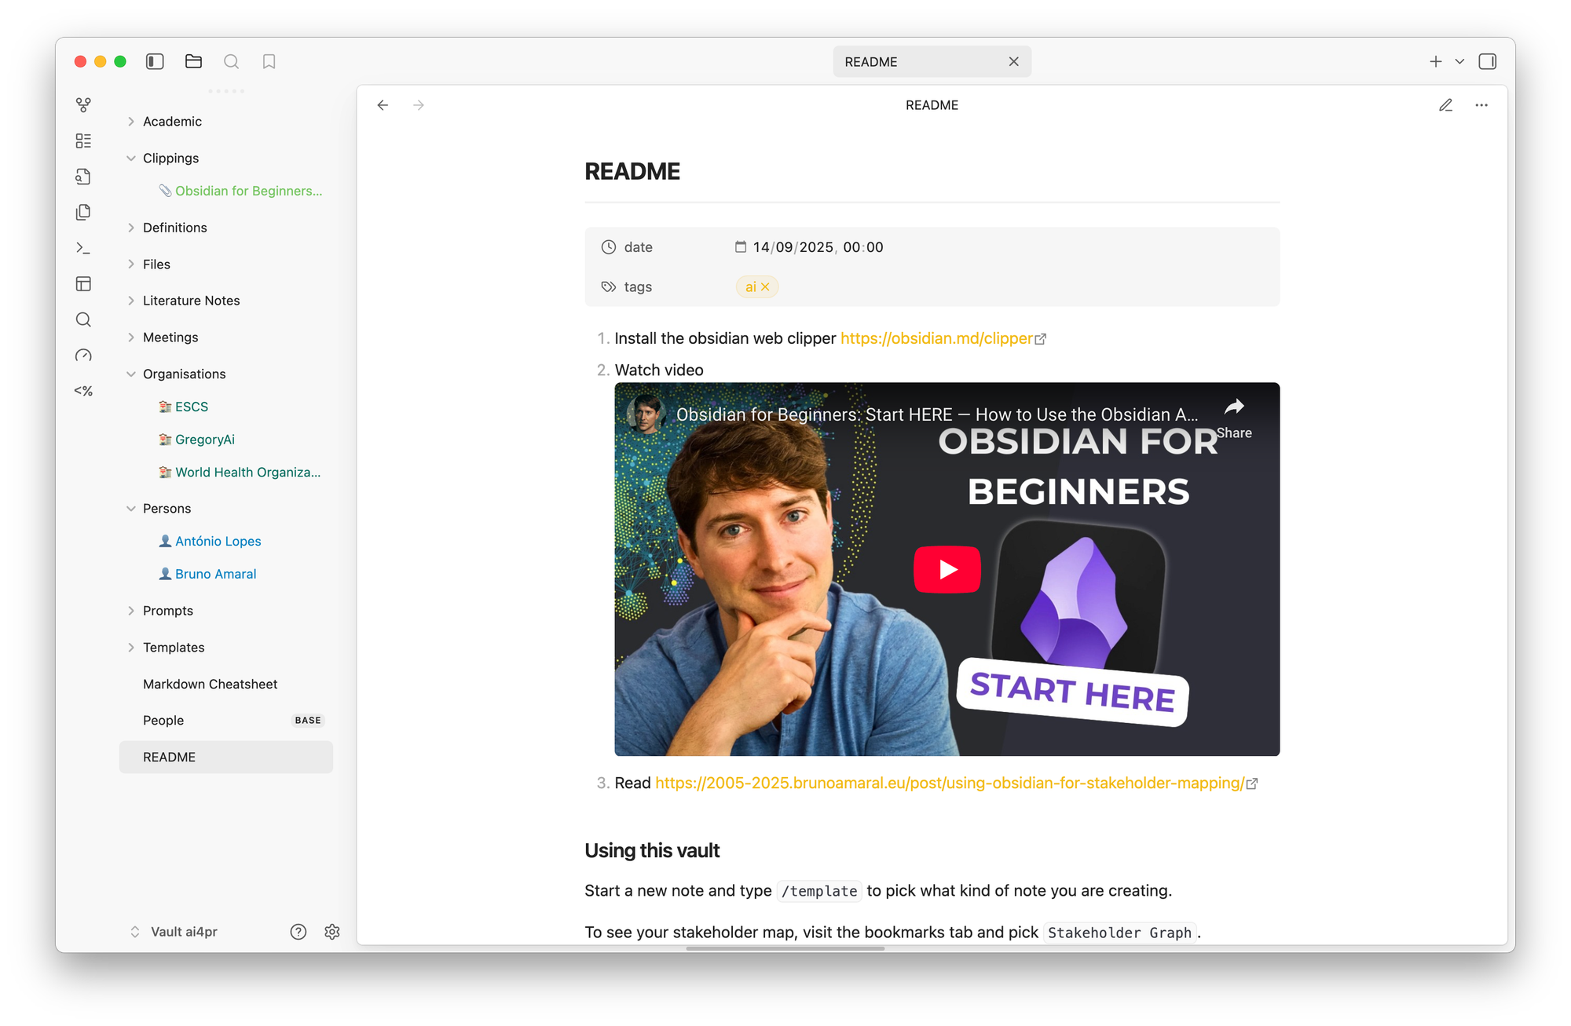The width and height of the screenshot is (1571, 1026).
Task: Open the templater <% icon
Action: [83, 391]
